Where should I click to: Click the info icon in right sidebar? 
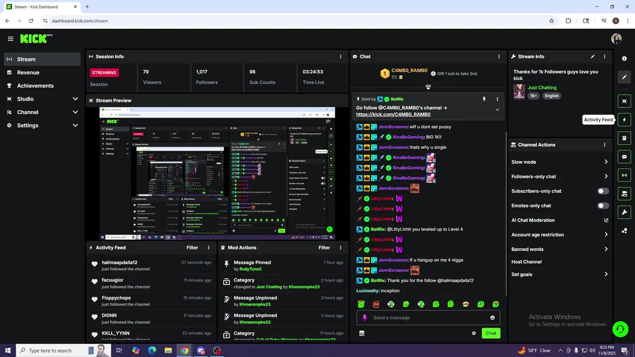pyautogui.click(x=624, y=59)
